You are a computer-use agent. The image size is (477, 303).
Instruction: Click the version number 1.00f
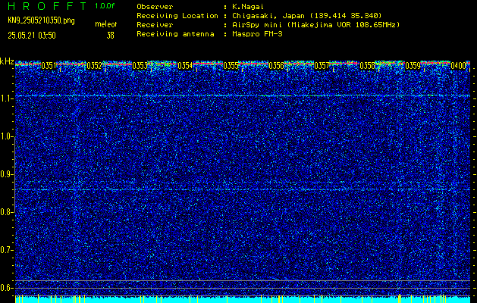tap(105, 6)
